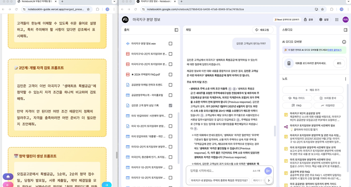Image resolution: width=351 pixels, height=187 pixels.
Task: Generate FAQ note button
Action: tap(297, 105)
